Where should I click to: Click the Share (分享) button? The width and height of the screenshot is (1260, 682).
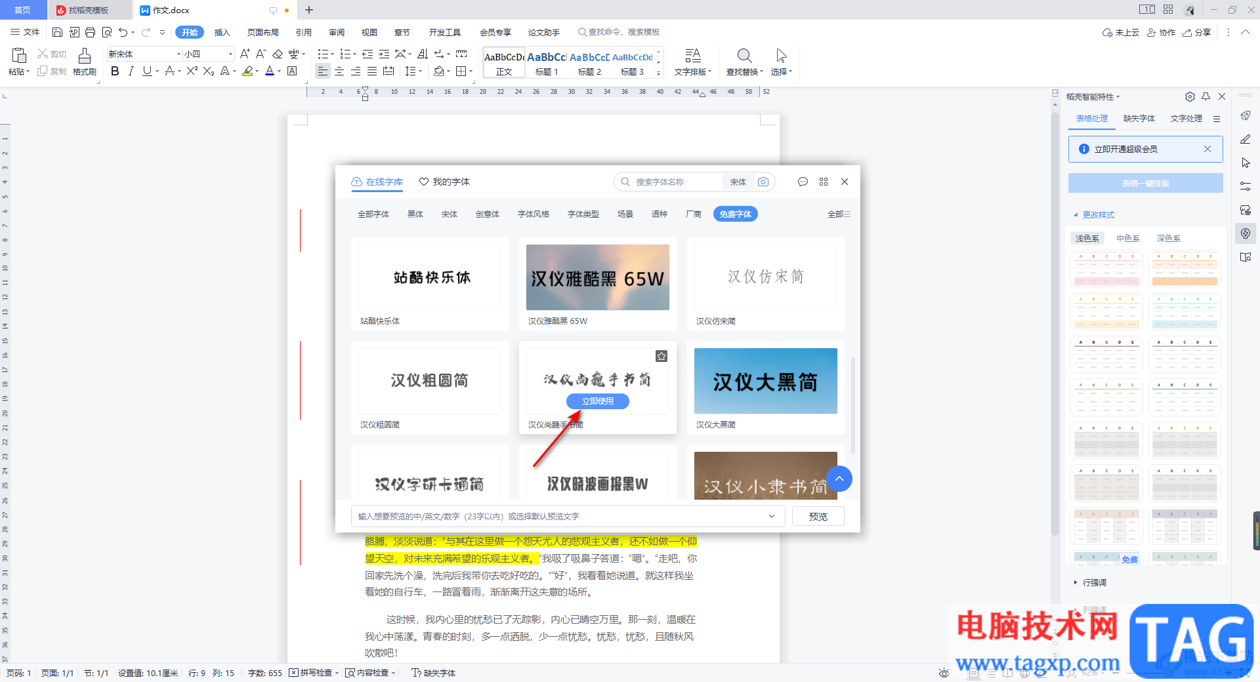[x=1197, y=32]
